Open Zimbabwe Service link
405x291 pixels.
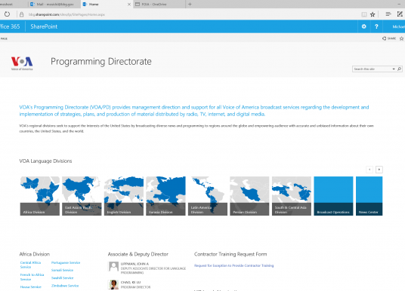(x=65, y=285)
